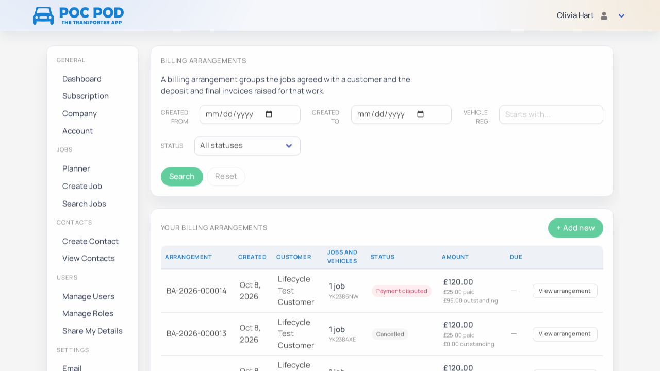This screenshot has width=660, height=371.
Task: View arrangement BA-2026-000014
Action: 565,291
